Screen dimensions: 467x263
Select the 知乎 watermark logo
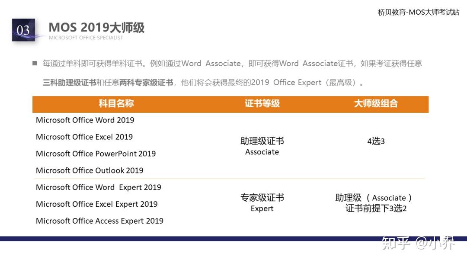397,244
